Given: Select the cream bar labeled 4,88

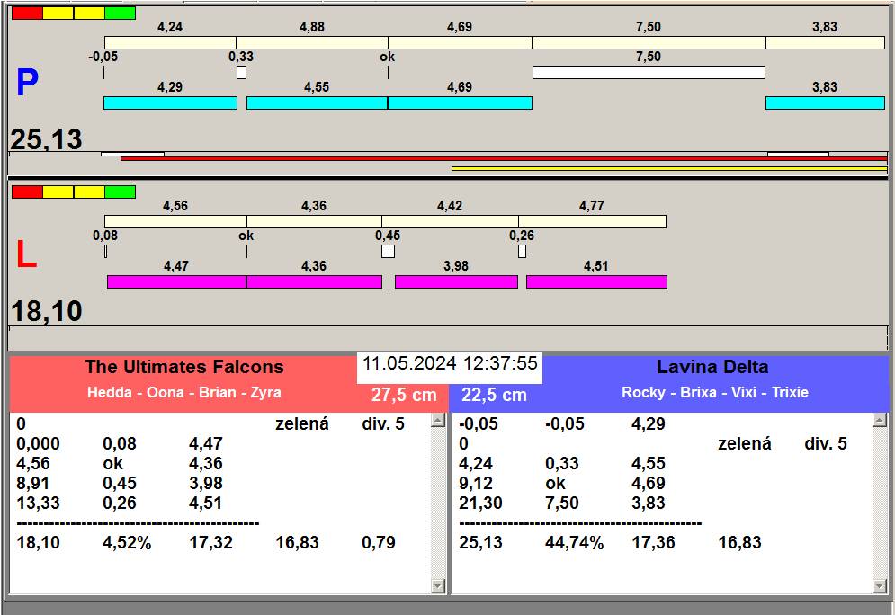Looking at the screenshot, I should point(312,43).
